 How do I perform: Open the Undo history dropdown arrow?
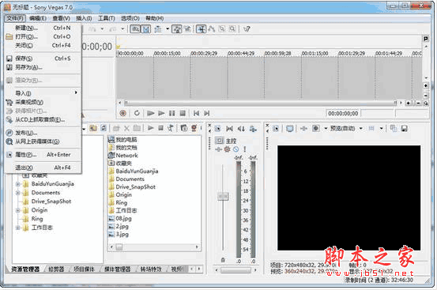102,28
